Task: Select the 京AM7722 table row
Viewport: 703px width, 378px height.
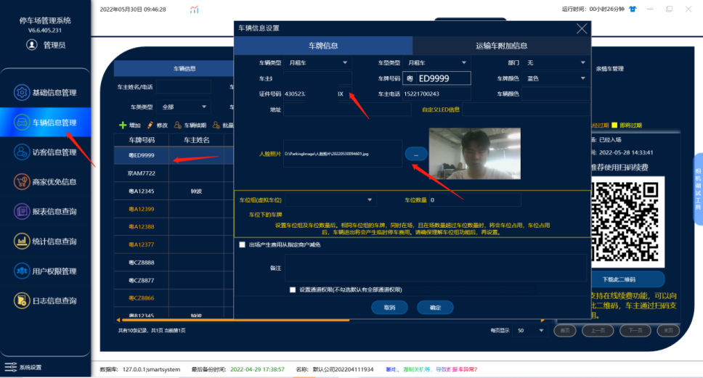Action: (174, 173)
